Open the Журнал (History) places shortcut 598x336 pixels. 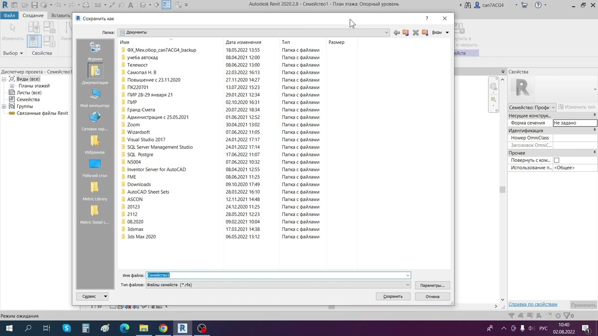95,51
